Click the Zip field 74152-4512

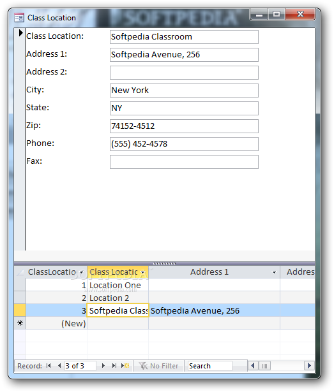click(x=184, y=126)
